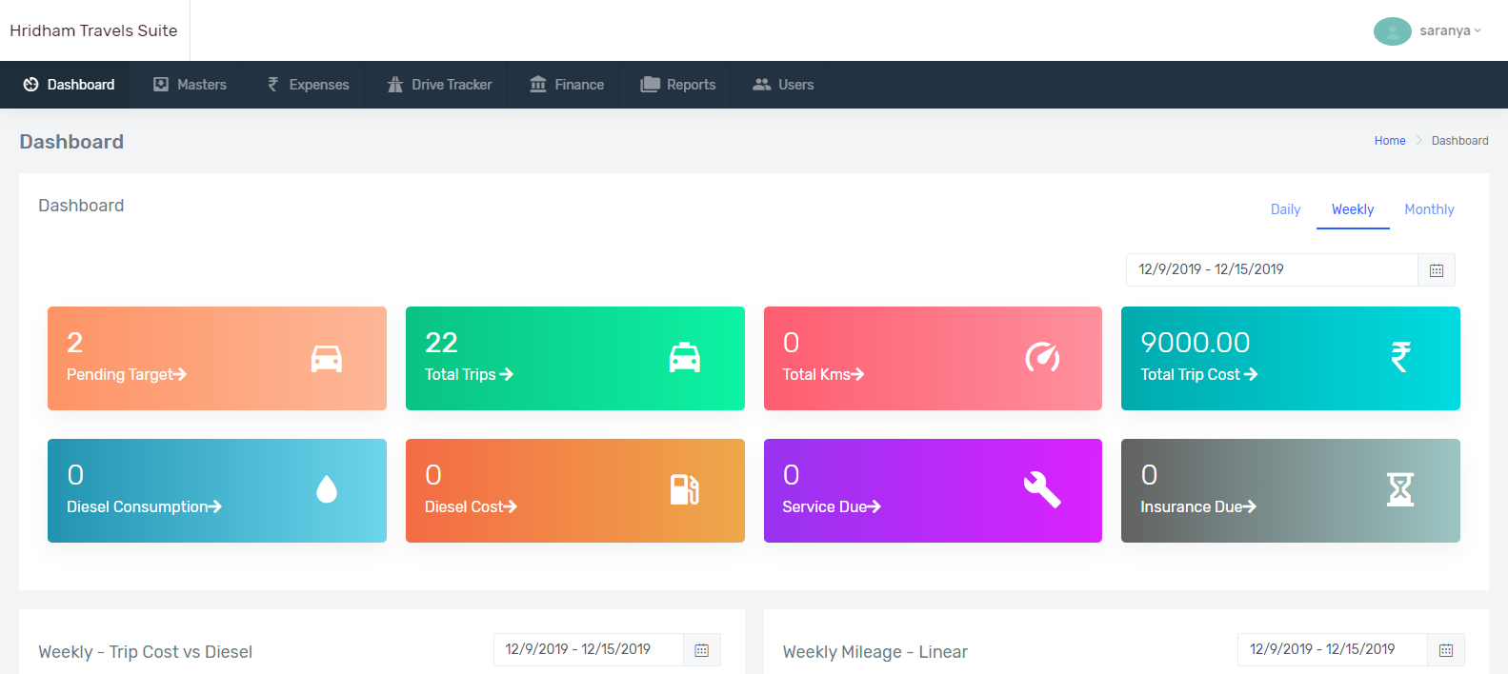Click the taxi icon on Total Trips card
Viewport: 1508px width, 674px height.
(684, 358)
